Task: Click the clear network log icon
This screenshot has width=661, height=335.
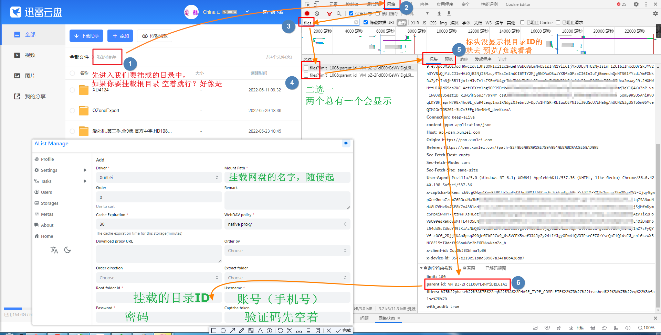Action: click(x=317, y=13)
